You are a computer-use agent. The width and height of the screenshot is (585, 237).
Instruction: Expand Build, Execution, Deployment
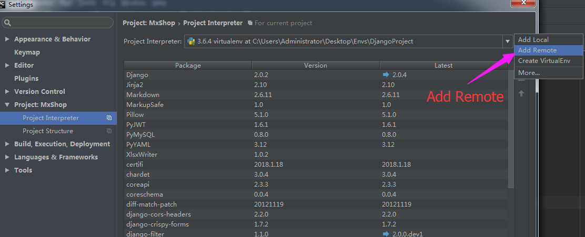pyautogui.click(x=7, y=144)
